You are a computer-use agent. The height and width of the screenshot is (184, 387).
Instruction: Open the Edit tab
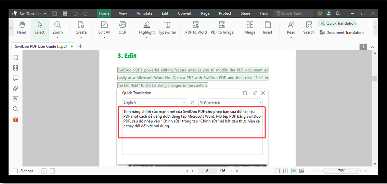tap(165, 13)
